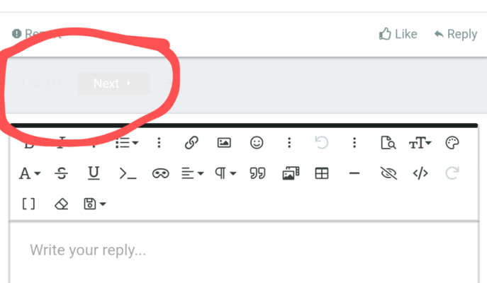487x283 pixels.
Task: Open the font size dropdown
Action: click(420, 143)
